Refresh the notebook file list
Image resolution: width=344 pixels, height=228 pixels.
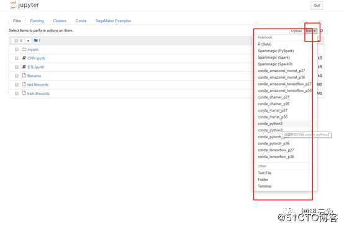pos(322,31)
